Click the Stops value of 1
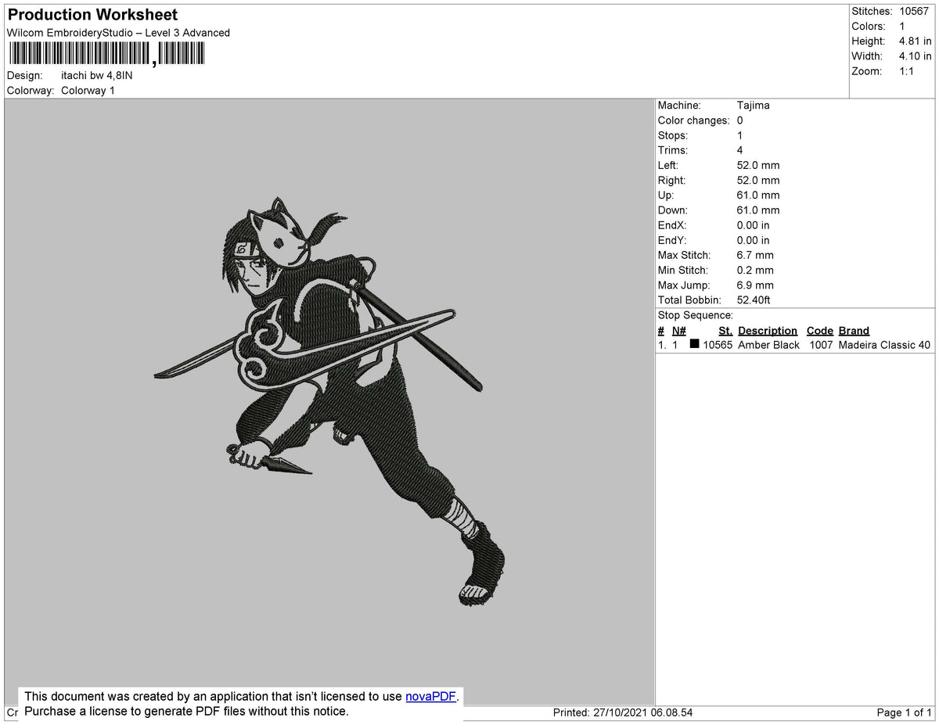The width and height of the screenshot is (939, 725). click(739, 135)
